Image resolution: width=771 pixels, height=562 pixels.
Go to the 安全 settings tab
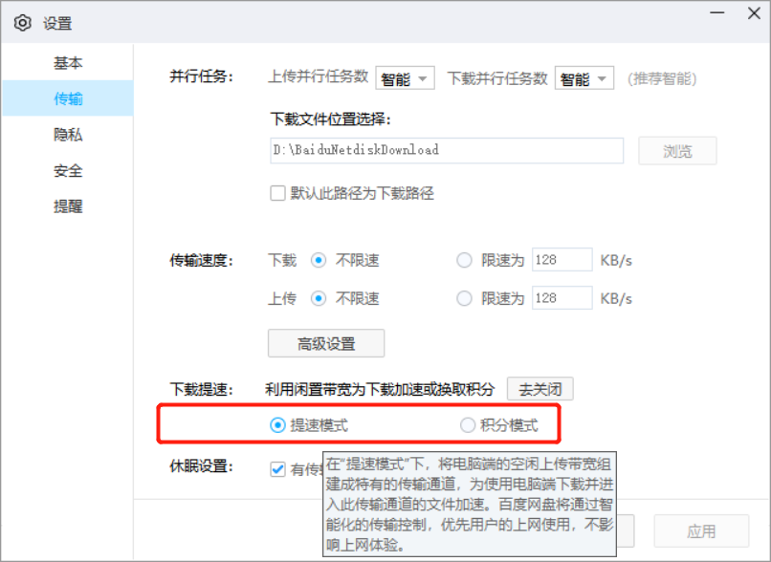68,170
